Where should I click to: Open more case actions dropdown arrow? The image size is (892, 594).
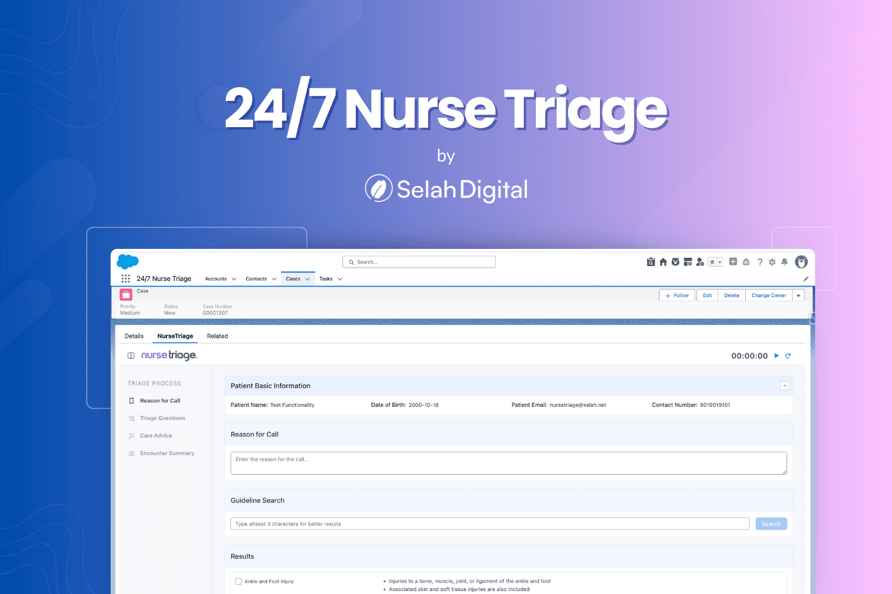(798, 295)
